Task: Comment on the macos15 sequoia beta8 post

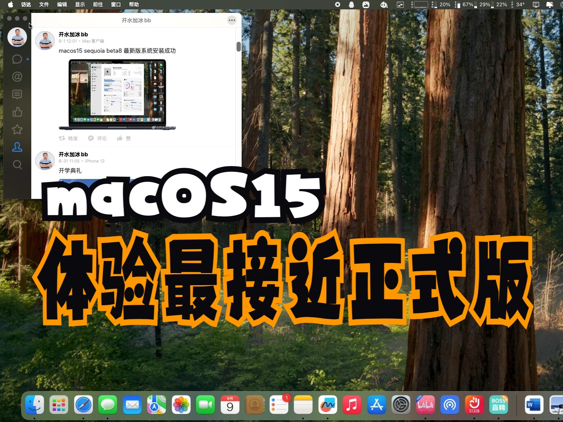Action: click(x=97, y=138)
